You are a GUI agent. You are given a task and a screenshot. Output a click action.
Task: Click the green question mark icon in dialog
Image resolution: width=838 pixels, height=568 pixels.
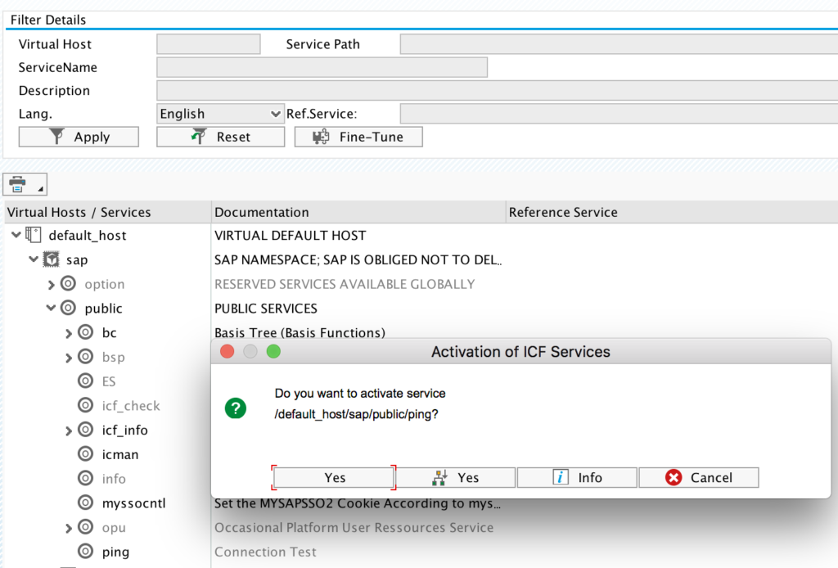pos(237,408)
